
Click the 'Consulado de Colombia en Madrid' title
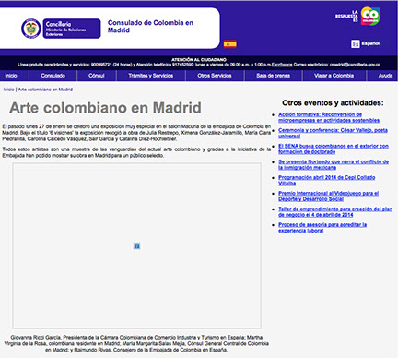pyautogui.click(x=150, y=27)
